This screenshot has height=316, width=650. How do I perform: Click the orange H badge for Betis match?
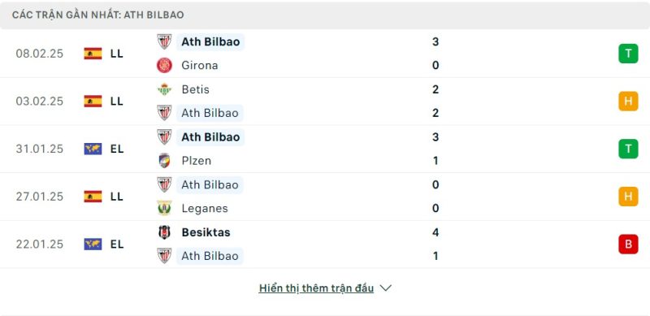point(628,102)
